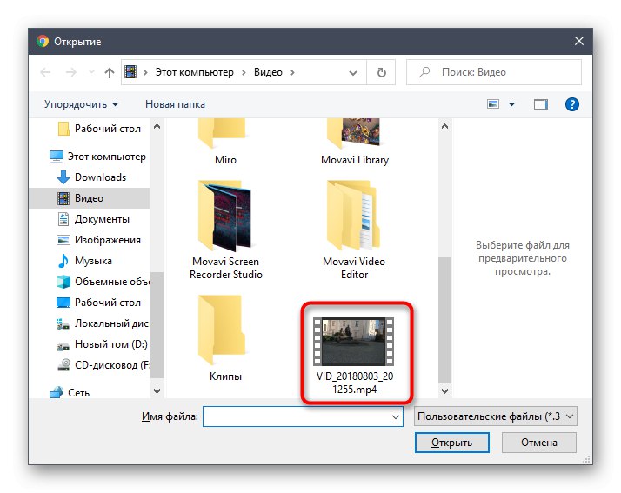Select Movavi Screen Recorder Studio folder

225,230
